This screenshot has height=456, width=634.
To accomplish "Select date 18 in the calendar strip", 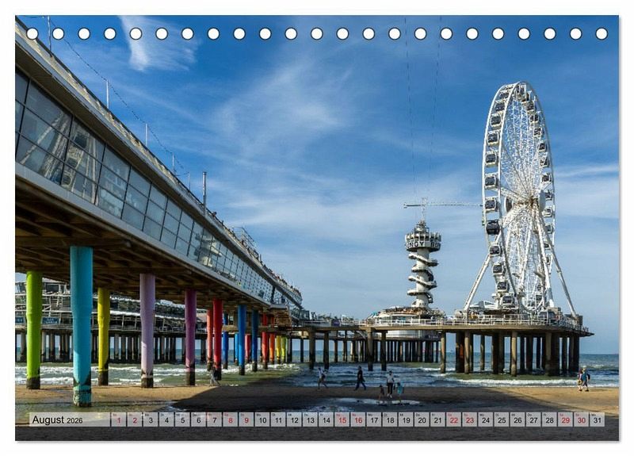I will 390,420.
